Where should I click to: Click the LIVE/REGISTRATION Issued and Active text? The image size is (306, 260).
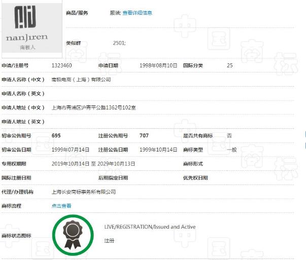coord(150,227)
